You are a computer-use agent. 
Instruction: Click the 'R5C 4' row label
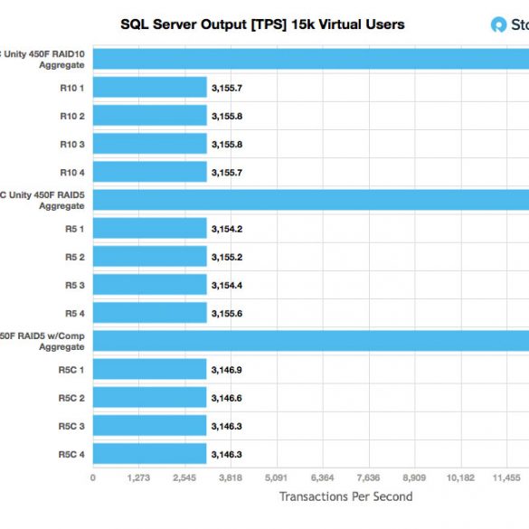[71, 455]
